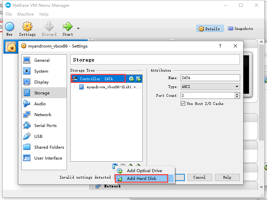The width and height of the screenshot is (267, 200).
Task: Click the Invalid settings detected message
Action: click(85, 177)
